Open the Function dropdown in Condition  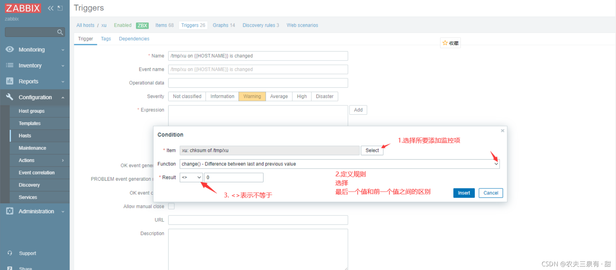[339, 164]
